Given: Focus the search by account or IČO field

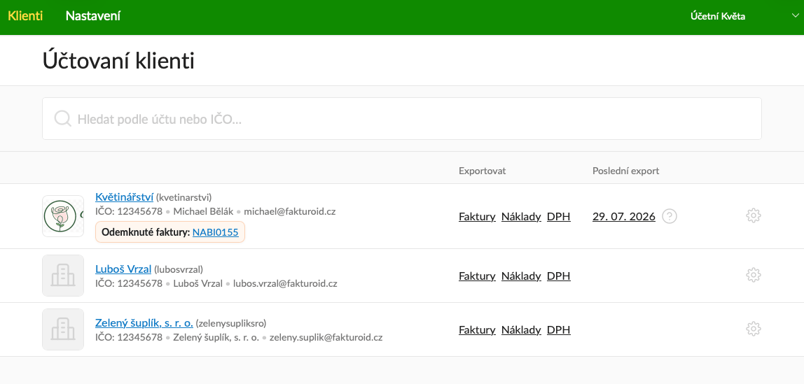Looking at the screenshot, I should tap(402, 119).
